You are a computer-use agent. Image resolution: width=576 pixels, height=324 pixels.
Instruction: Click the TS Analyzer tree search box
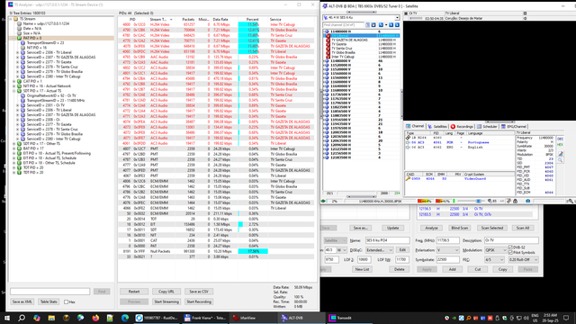[50, 292]
